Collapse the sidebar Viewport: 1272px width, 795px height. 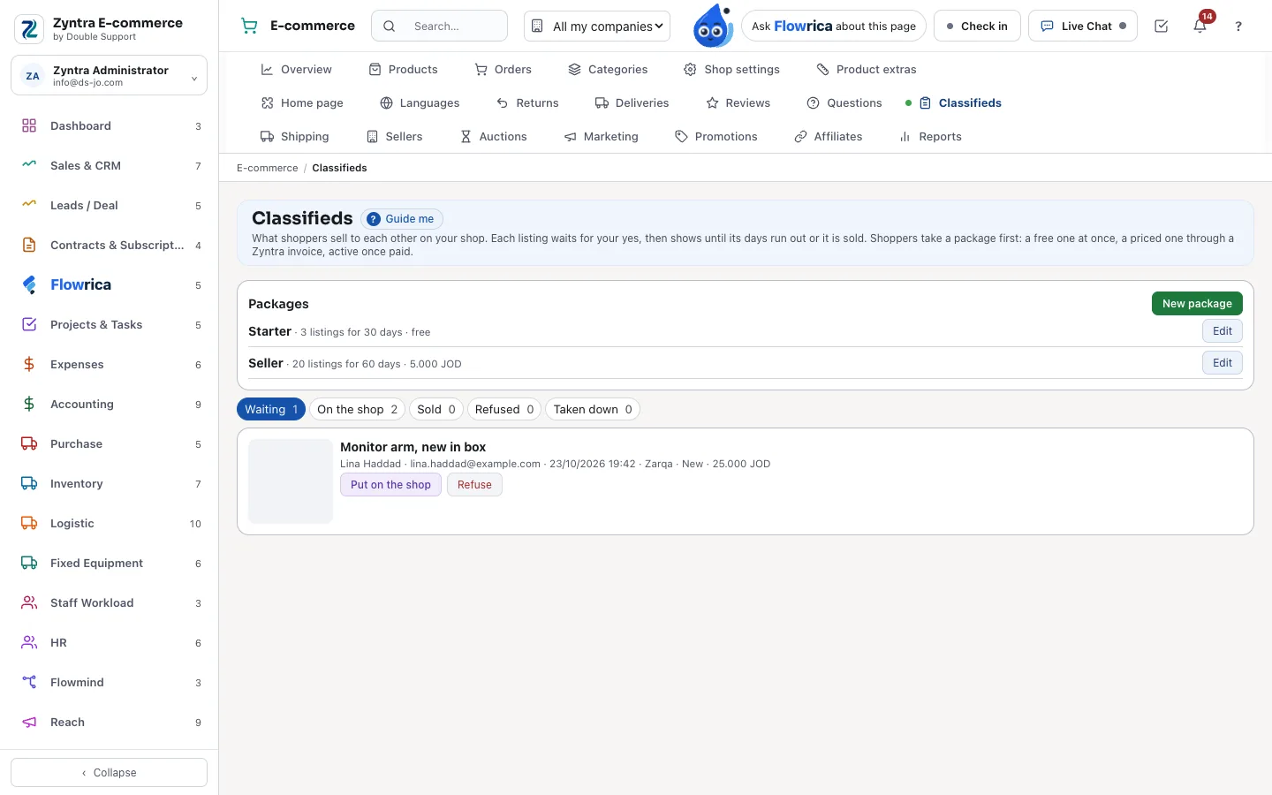(110, 773)
